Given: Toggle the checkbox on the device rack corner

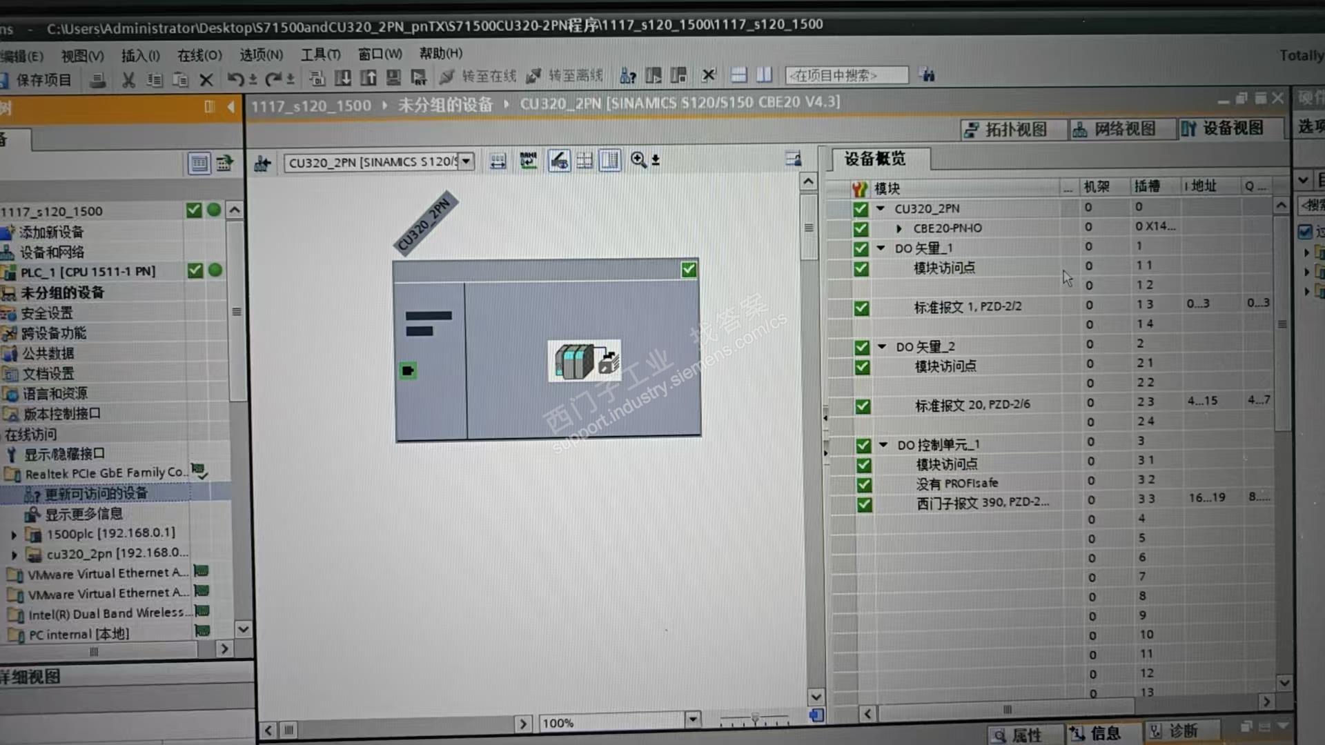Looking at the screenshot, I should pyautogui.click(x=688, y=270).
